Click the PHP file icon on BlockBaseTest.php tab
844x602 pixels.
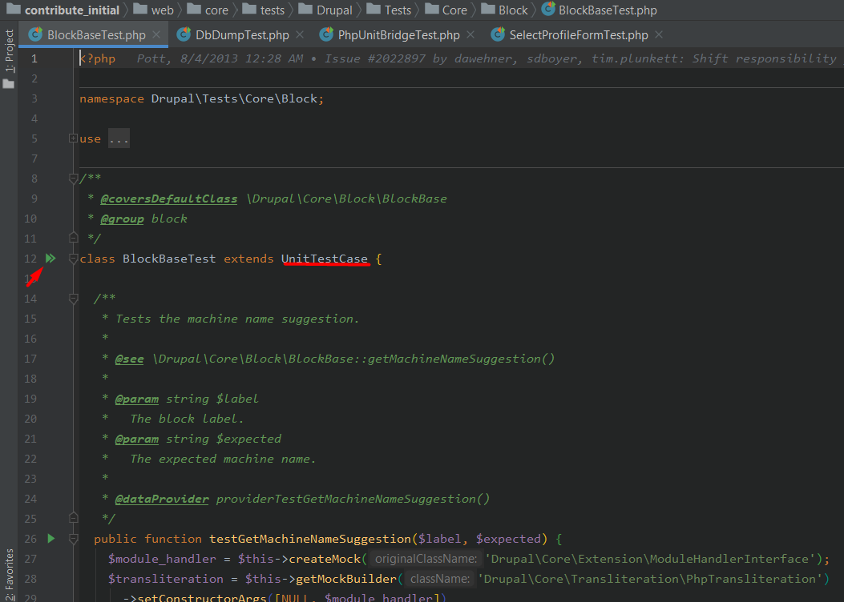[35, 34]
